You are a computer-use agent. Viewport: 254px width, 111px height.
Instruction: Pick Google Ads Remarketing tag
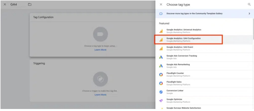(205, 66)
